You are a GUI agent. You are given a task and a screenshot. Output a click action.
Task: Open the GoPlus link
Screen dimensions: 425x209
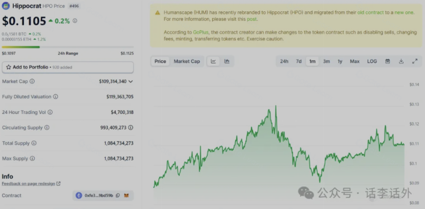pyautogui.click(x=201, y=32)
